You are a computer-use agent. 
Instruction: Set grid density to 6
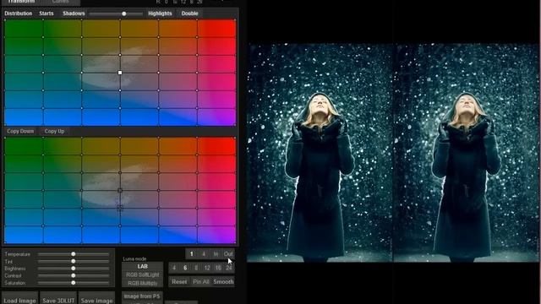point(185,268)
